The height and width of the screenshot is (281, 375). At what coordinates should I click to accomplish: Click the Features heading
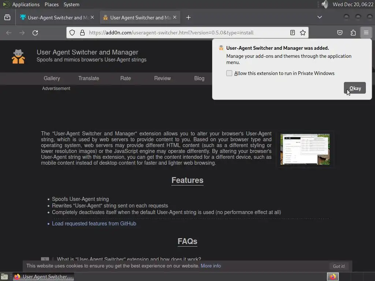pos(187,180)
